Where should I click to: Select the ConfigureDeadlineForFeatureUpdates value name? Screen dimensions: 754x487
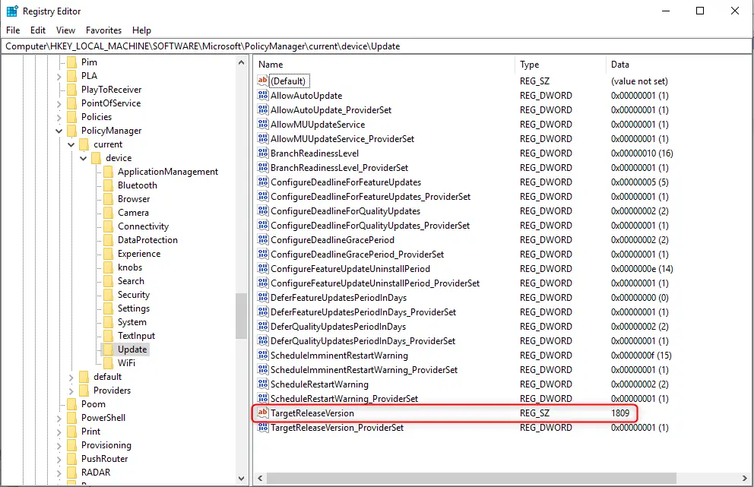346,182
